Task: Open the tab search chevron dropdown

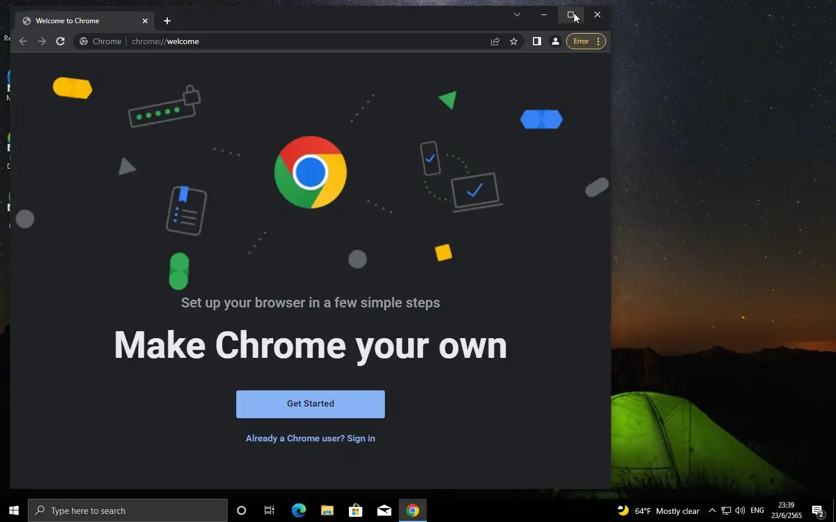Action: click(x=517, y=14)
